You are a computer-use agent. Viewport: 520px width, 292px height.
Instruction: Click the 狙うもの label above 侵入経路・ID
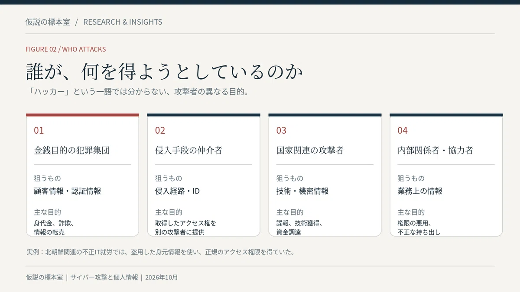point(169,178)
